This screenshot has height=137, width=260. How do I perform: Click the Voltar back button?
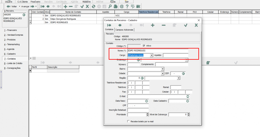click(x=12, y=6)
